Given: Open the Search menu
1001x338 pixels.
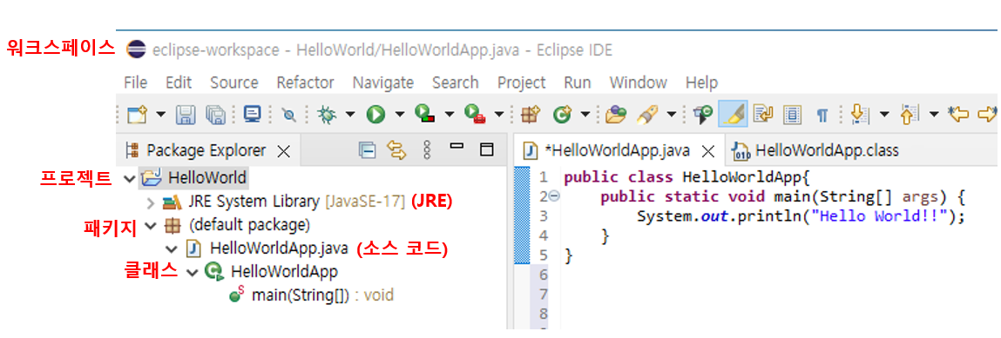Looking at the screenshot, I should [455, 83].
